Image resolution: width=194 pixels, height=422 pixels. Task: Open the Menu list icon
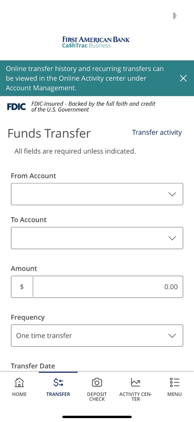point(174,382)
